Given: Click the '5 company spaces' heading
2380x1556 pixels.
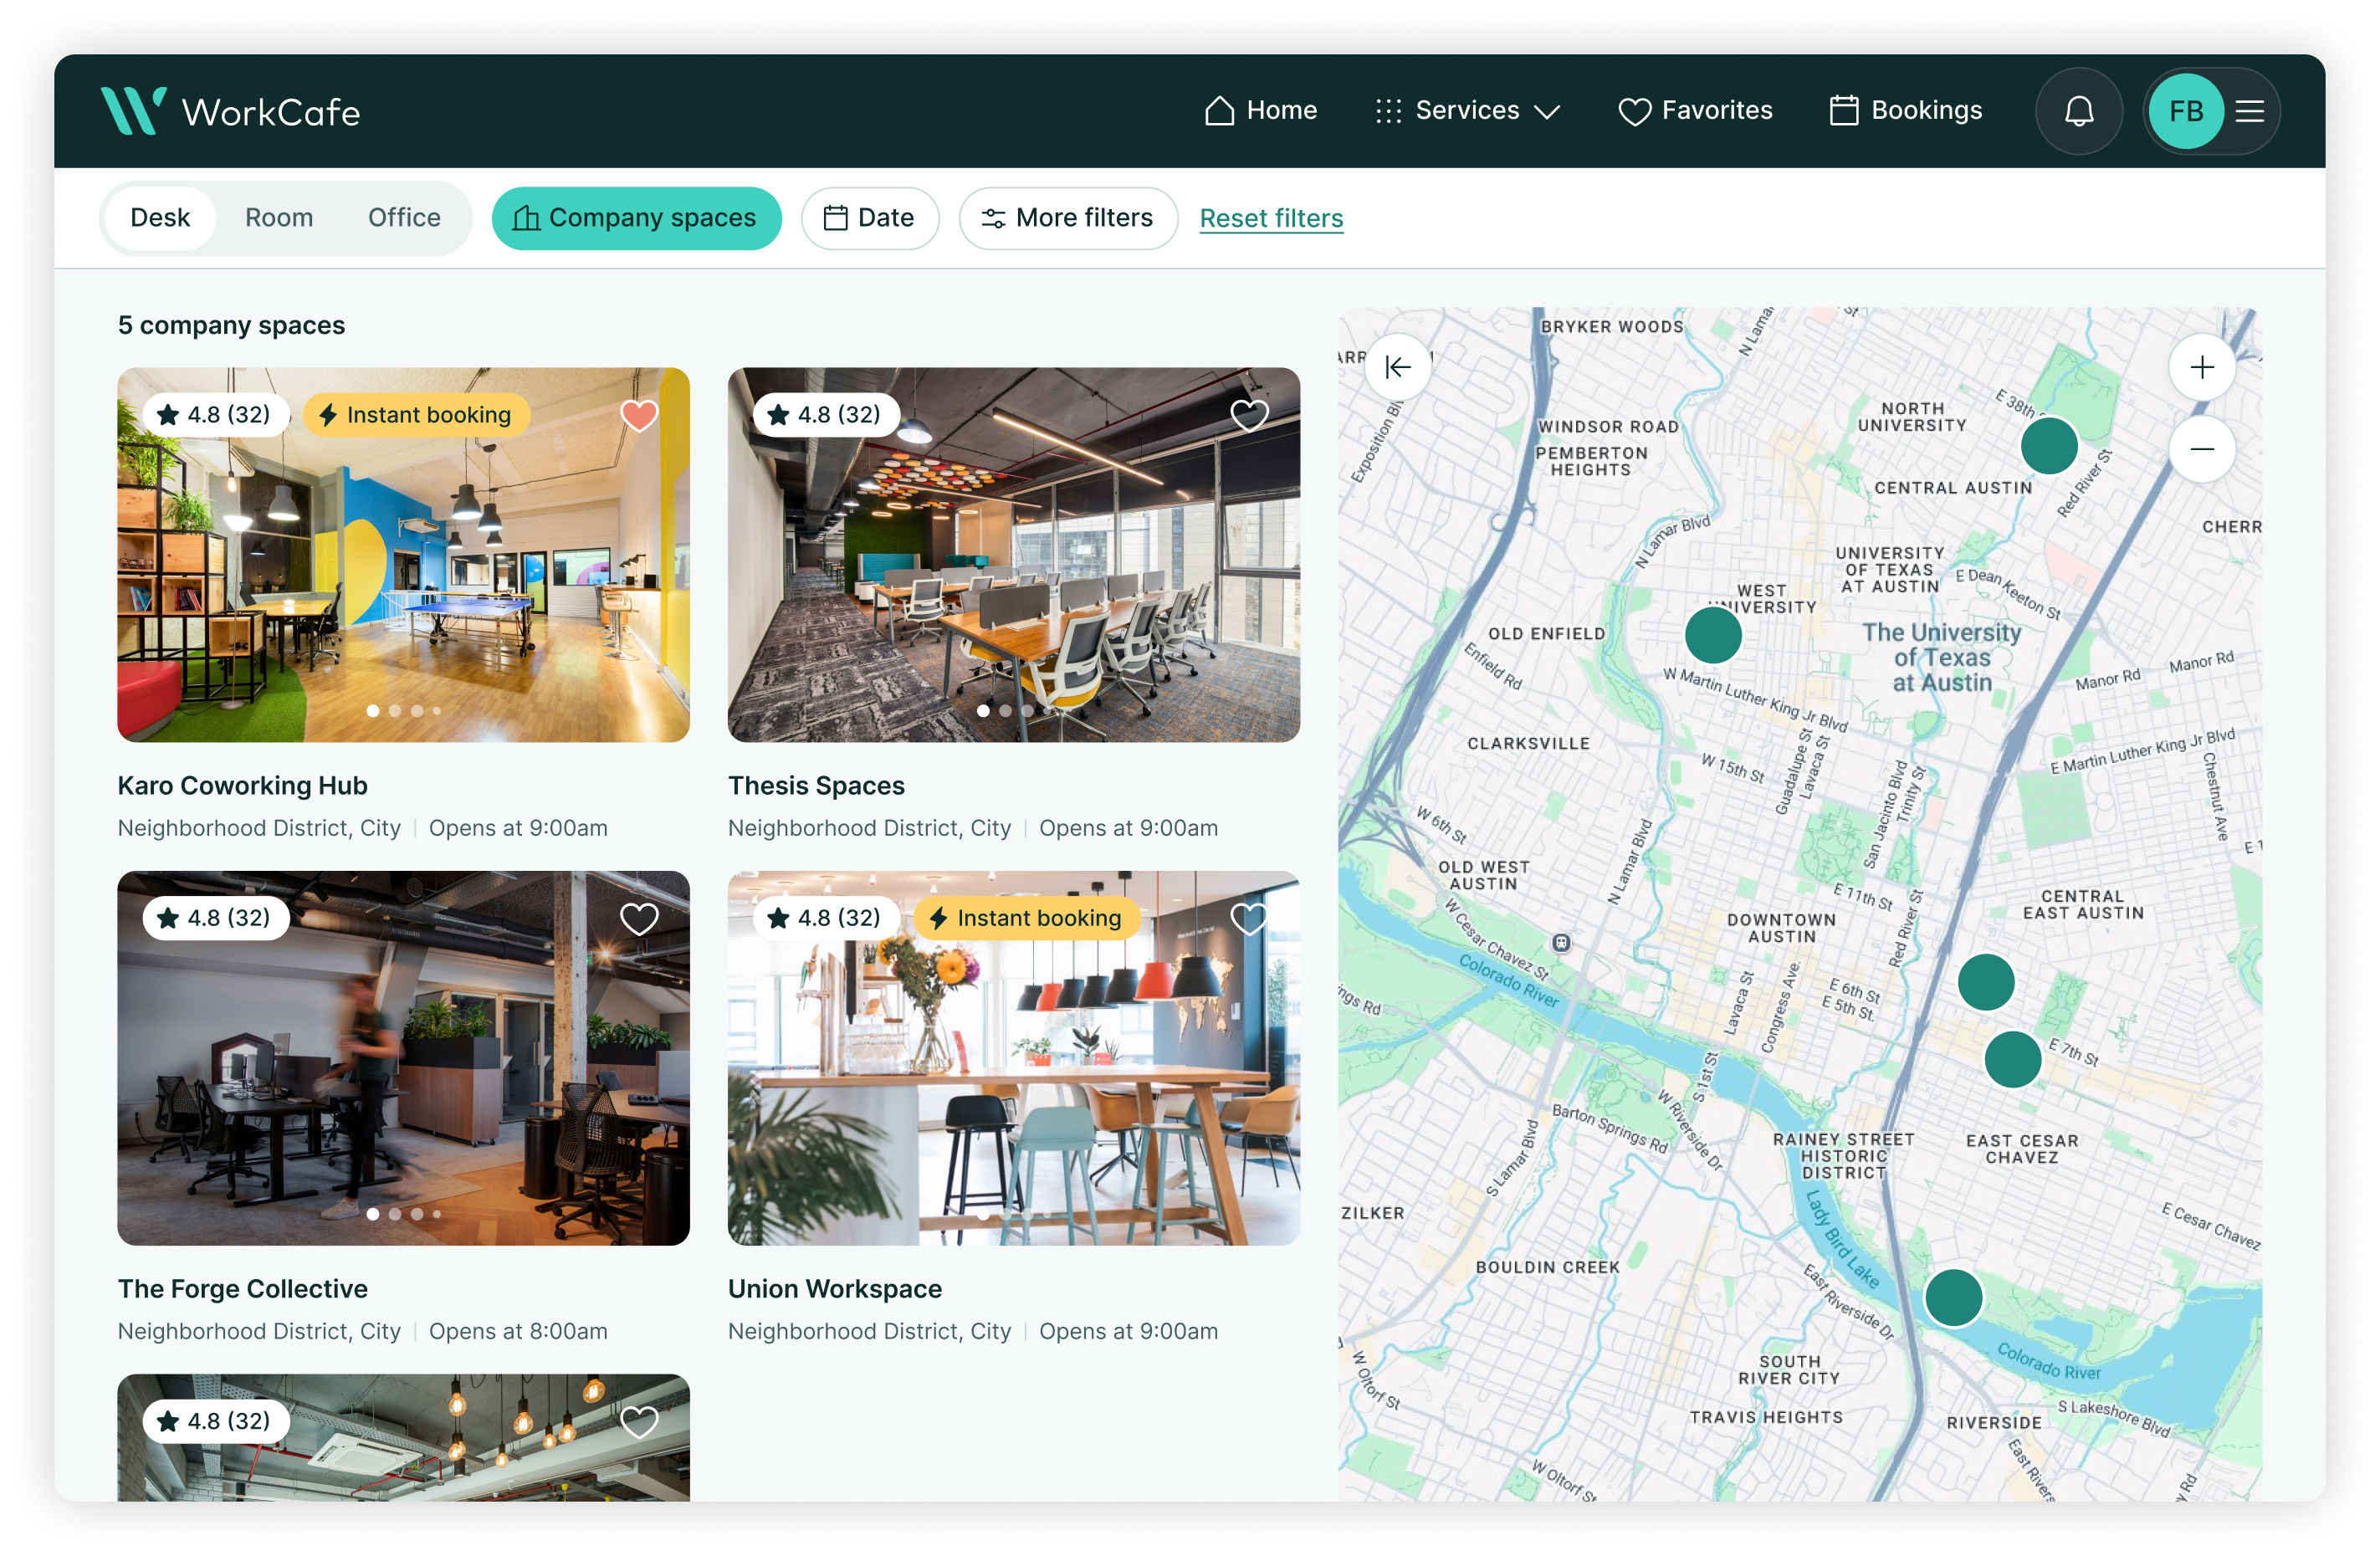Looking at the screenshot, I should pos(231,325).
